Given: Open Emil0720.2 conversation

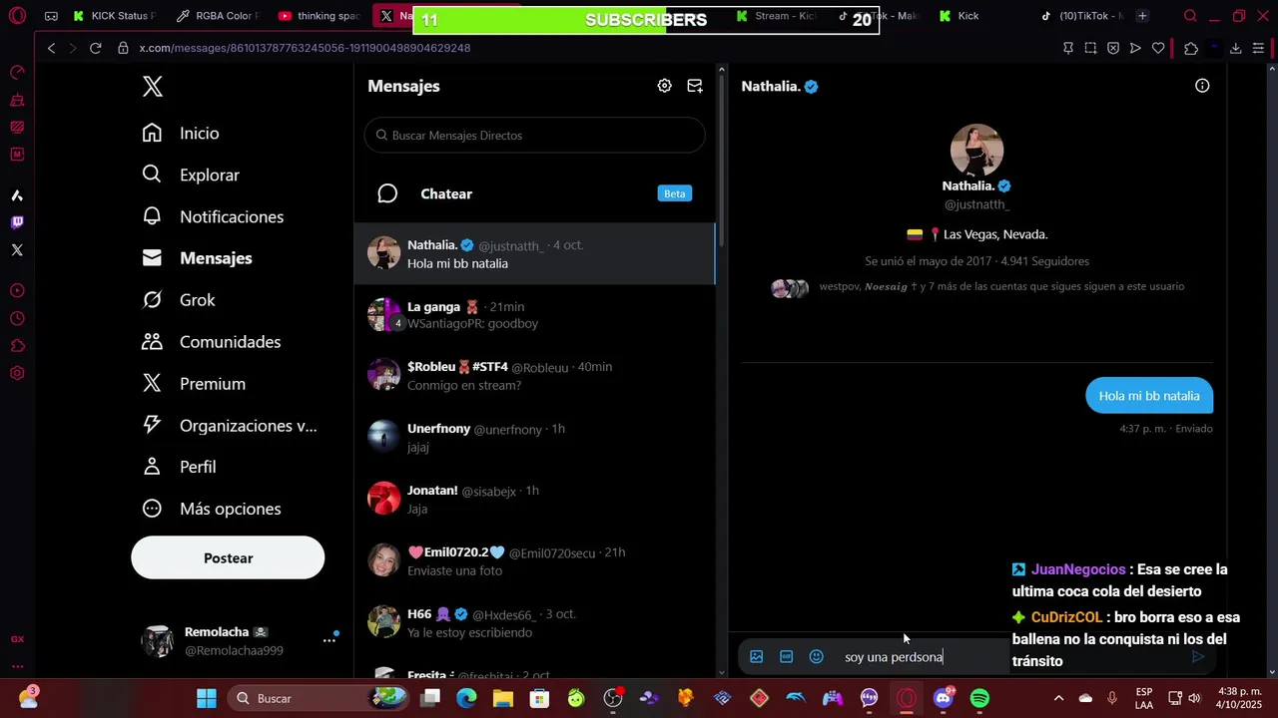Looking at the screenshot, I should click(535, 561).
